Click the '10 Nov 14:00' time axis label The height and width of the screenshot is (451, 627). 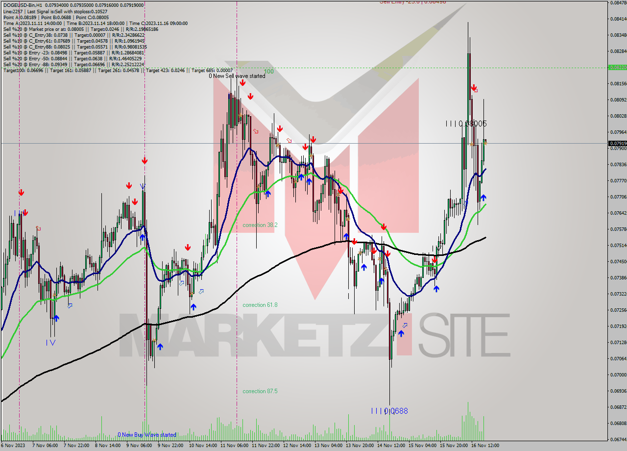pyautogui.click(x=203, y=446)
